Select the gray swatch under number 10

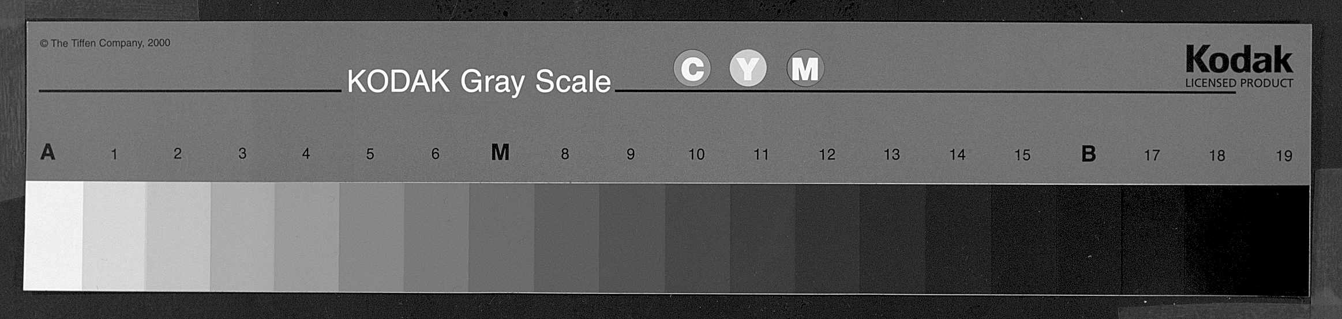[x=697, y=238]
